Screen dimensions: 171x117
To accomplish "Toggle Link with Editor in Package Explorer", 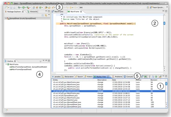I will [x=46, y=15].
